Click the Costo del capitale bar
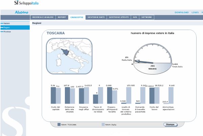This screenshot has width=203, height=136. (x=53, y=95)
